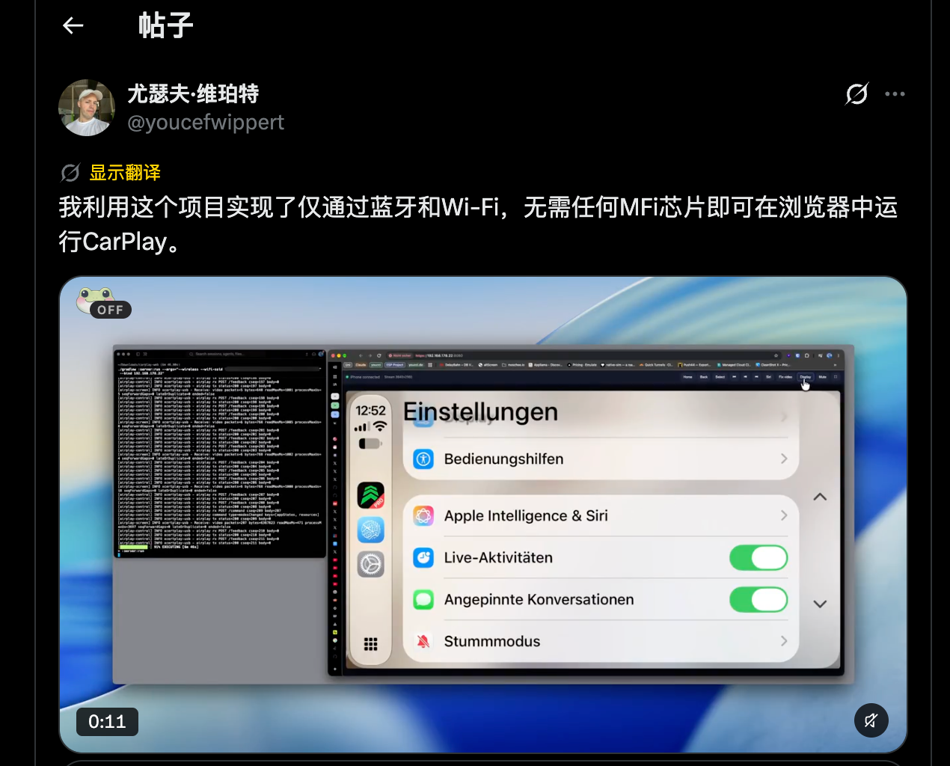
Task: Open the @youcefwippert handle
Action: 206,122
